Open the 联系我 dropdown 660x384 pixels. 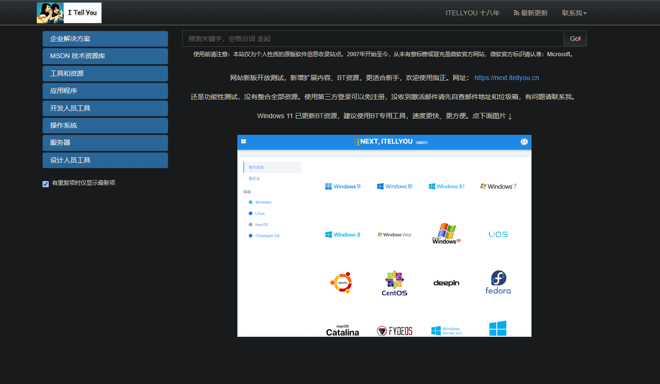[x=574, y=13]
